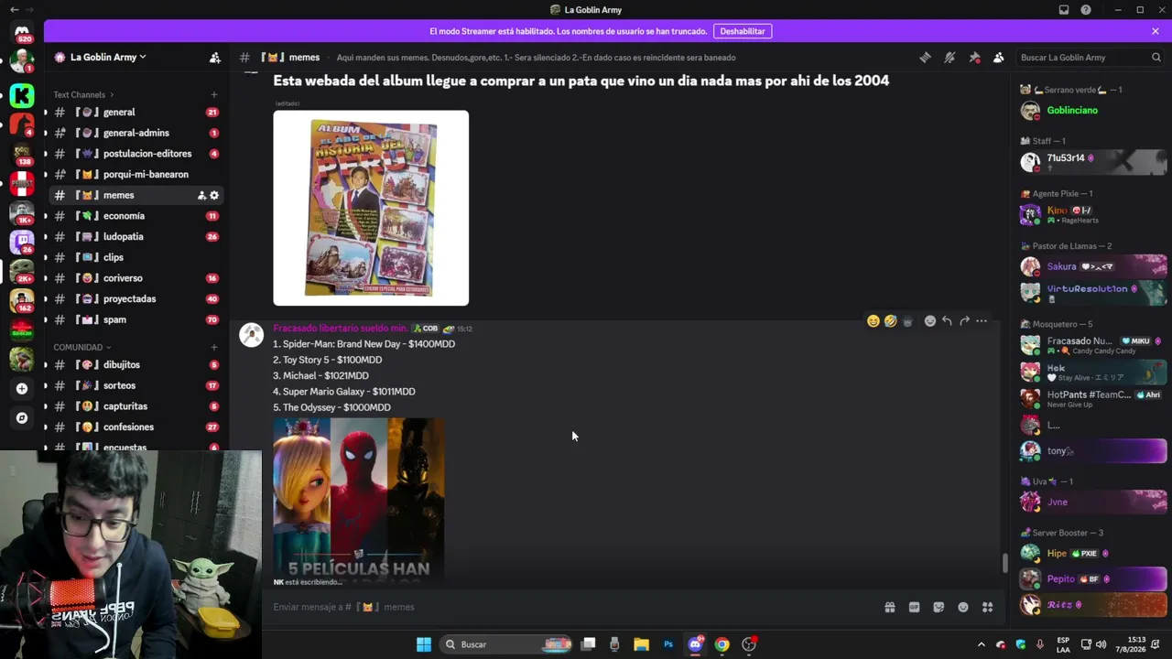The image size is (1172, 659).
Task: Open member Jvne in the member list
Action: coord(1093,502)
